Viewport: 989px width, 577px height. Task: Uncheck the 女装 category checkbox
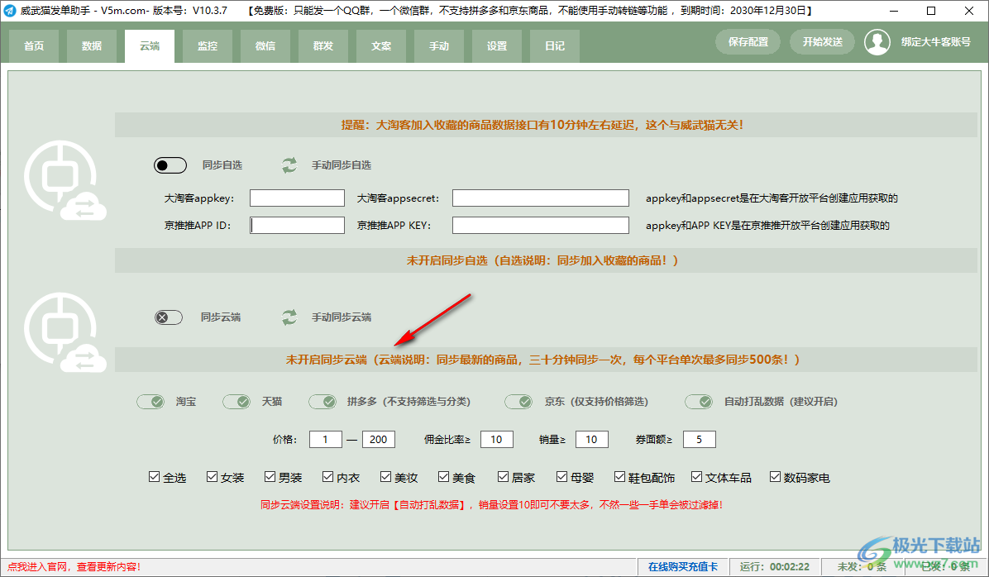212,477
